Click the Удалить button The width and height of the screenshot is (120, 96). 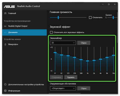click(71, 77)
